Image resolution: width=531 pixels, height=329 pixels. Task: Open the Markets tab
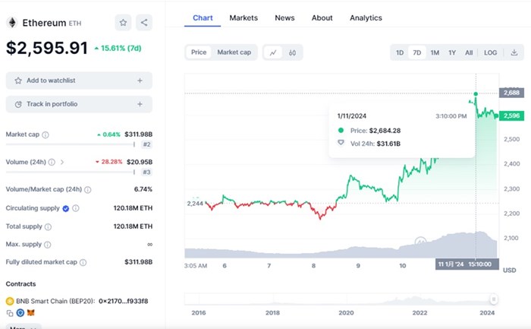click(x=244, y=17)
